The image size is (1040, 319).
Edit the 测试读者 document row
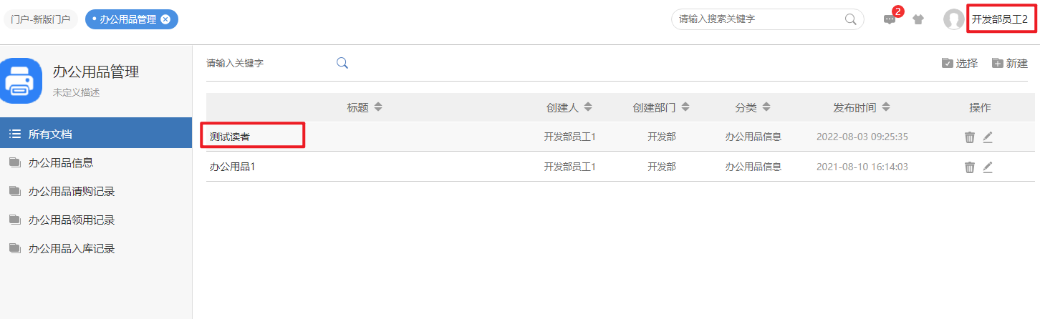point(988,137)
